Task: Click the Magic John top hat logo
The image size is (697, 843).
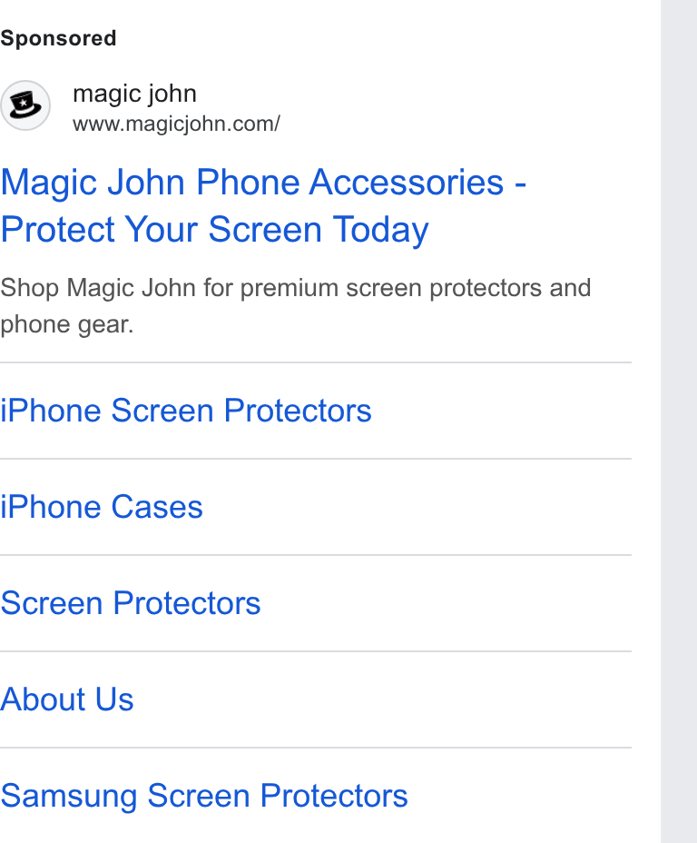Action: coord(25,105)
